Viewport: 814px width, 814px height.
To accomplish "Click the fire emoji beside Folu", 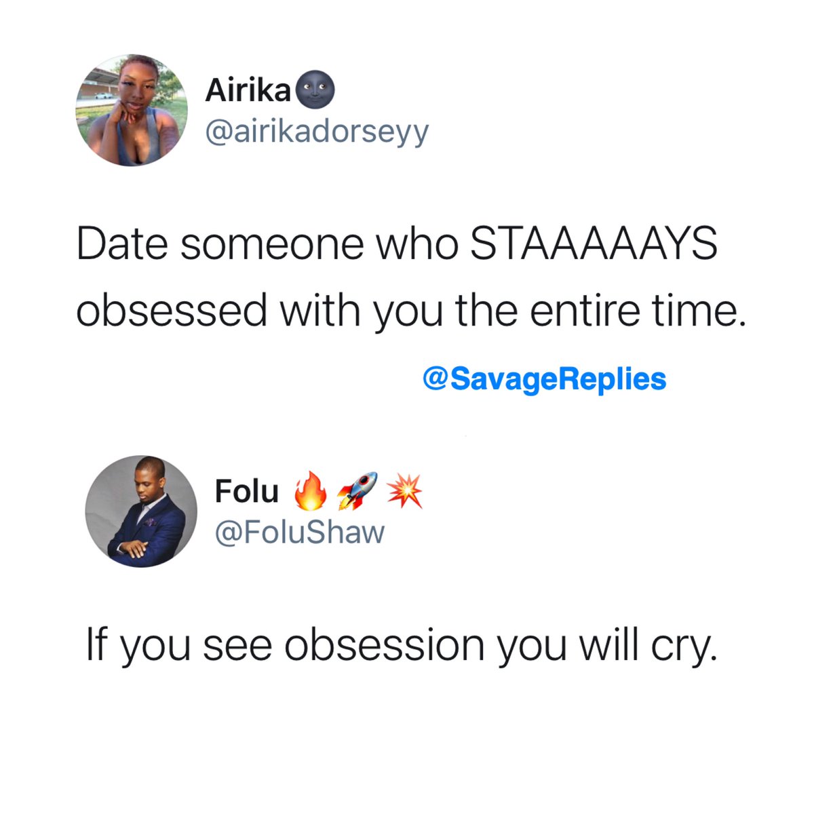I will tap(310, 492).
